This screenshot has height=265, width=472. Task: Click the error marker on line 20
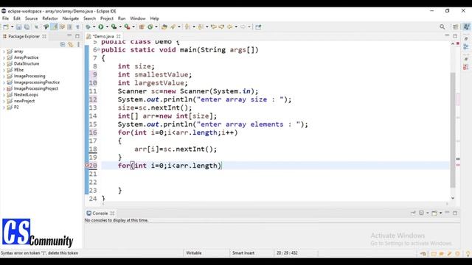(87, 165)
